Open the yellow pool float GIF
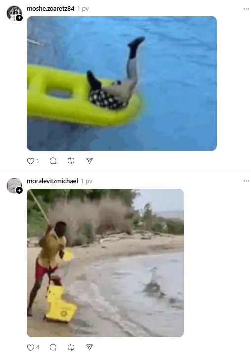Viewport: 251px width, 355px height. pyautogui.click(x=122, y=84)
